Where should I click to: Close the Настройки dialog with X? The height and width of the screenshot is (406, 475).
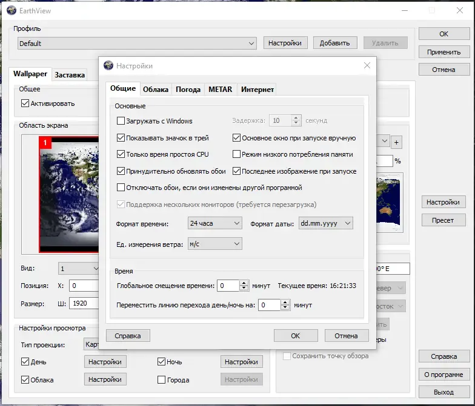pyautogui.click(x=367, y=65)
